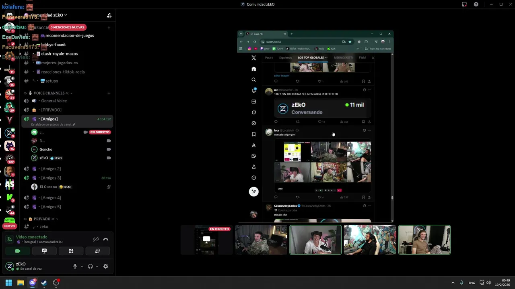Screen dimensions: 515x289
Task: Add channel to PRIVADO category
Action: [x=109, y=219]
